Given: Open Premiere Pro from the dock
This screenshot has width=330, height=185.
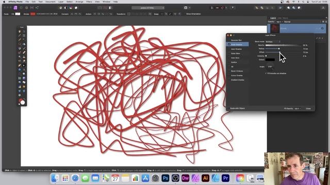Looking at the screenshot, I should tap(225, 178).
